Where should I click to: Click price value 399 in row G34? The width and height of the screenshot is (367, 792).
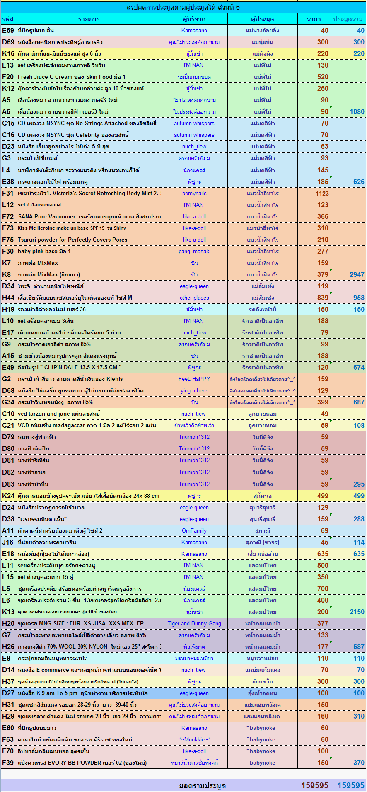click(314, 402)
